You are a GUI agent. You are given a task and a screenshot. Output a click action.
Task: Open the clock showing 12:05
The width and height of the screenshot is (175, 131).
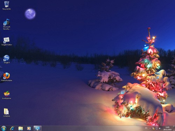coord(167,128)
